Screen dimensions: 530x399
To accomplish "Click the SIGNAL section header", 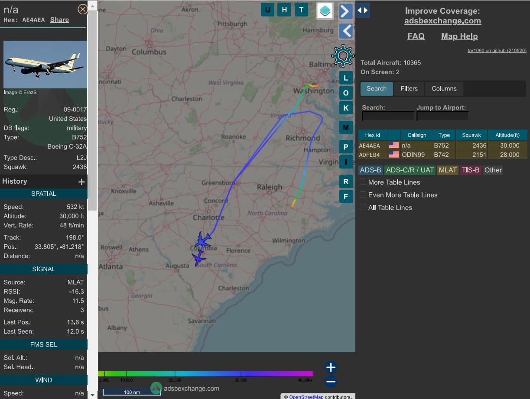I will (x=44, y=269).
